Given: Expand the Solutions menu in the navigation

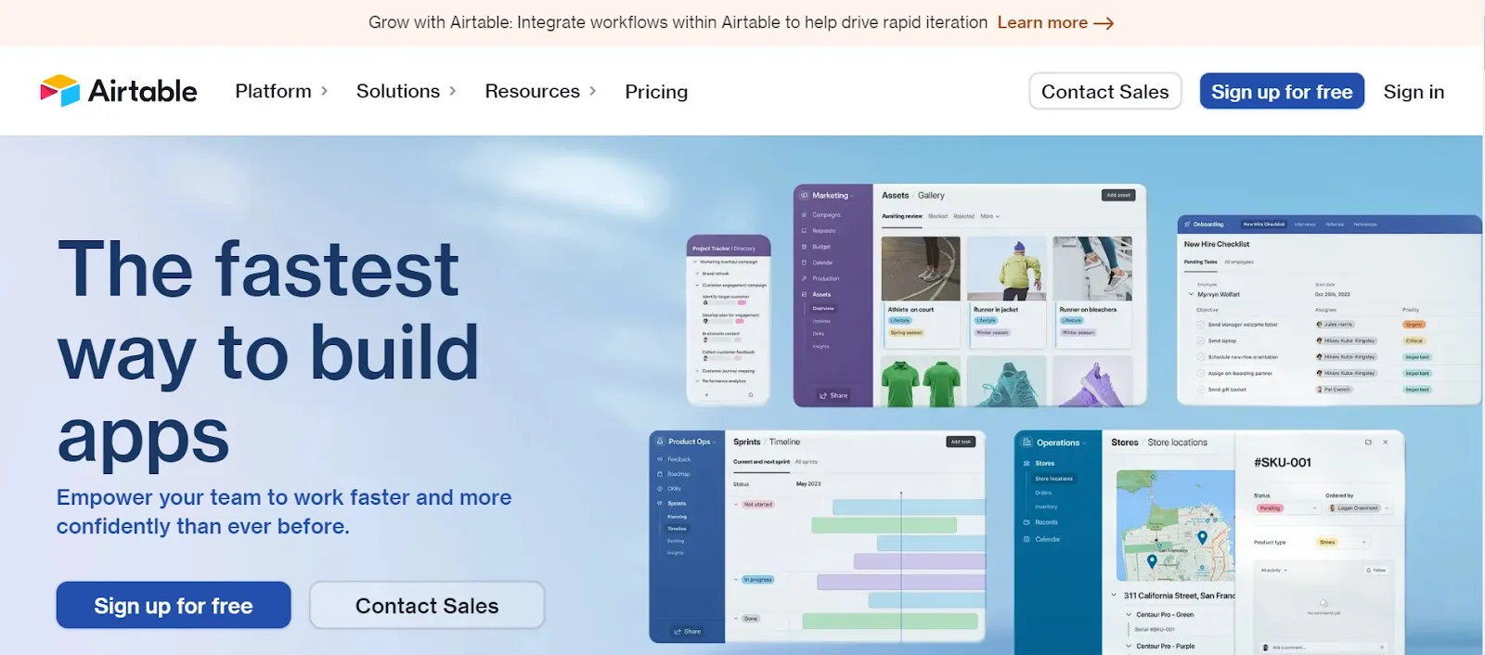Looking at the screenshot, I should [407, 91].
